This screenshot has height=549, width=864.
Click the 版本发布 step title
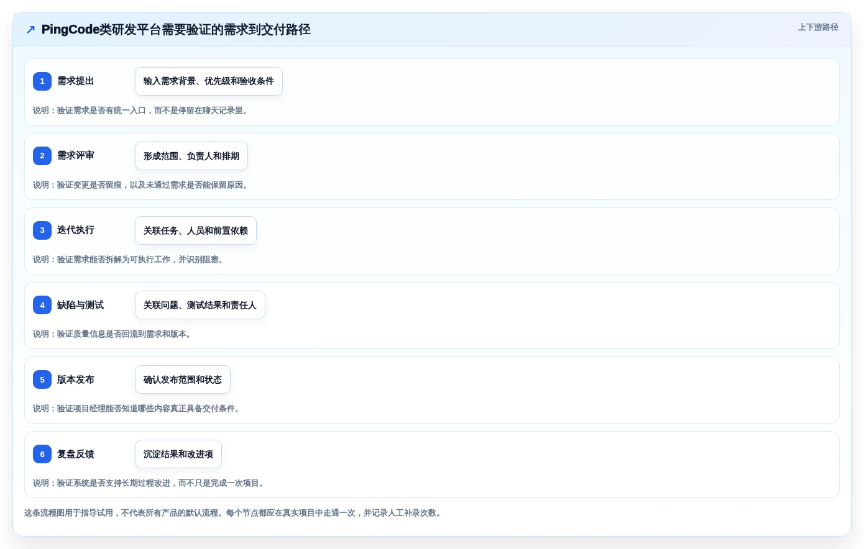coord(76,379)
